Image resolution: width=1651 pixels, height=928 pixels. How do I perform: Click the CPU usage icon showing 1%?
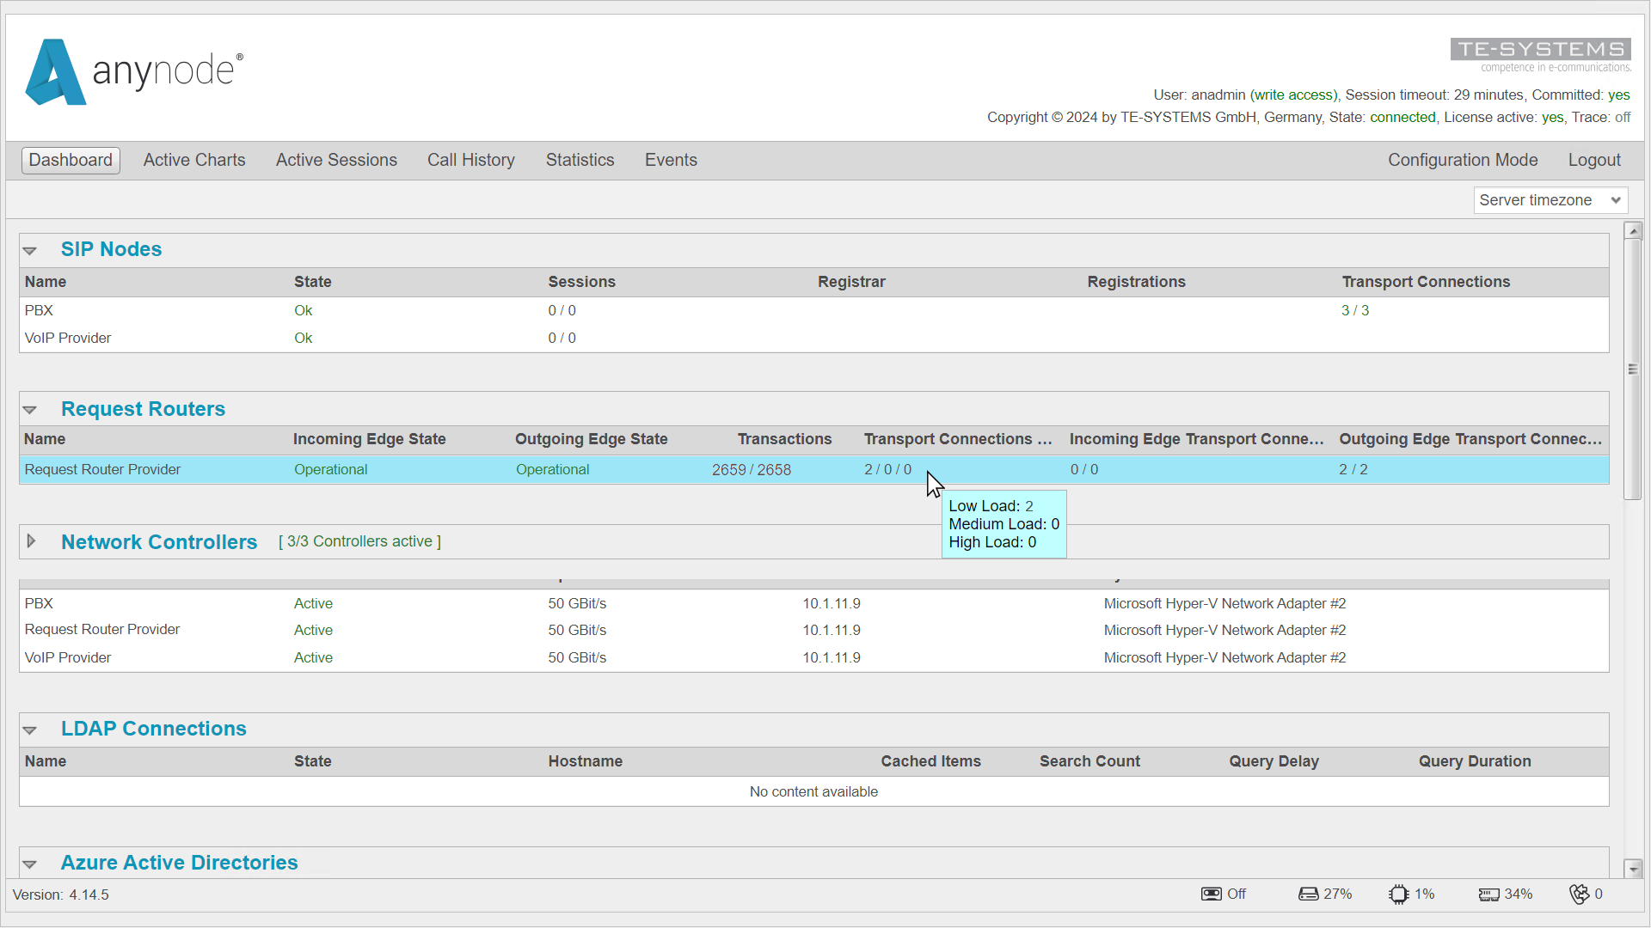click(1397, 894)
